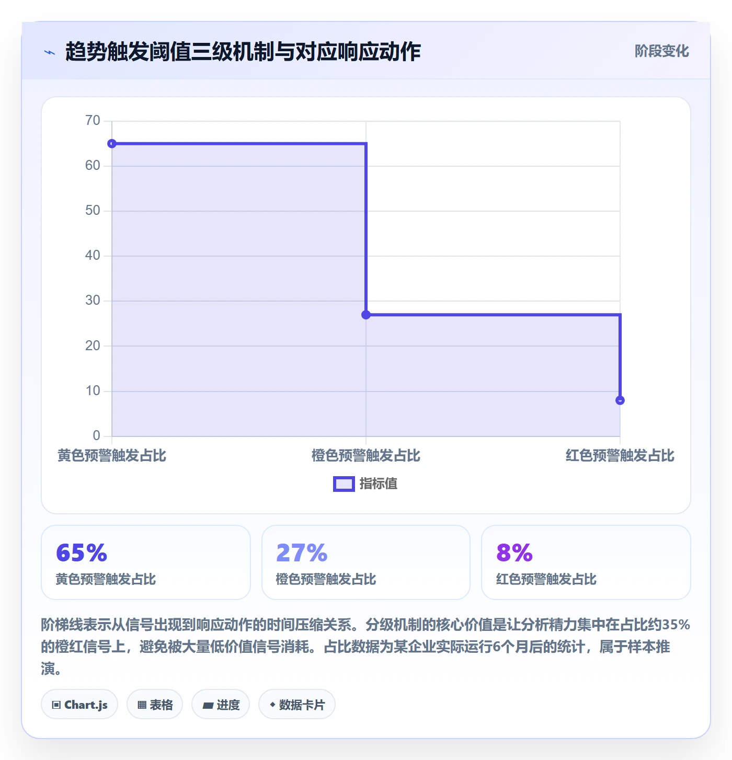This screenshot has height=760, width=732.
Task: Click the 红色预警触发占比 x-axis label
Action: (620, 456)
